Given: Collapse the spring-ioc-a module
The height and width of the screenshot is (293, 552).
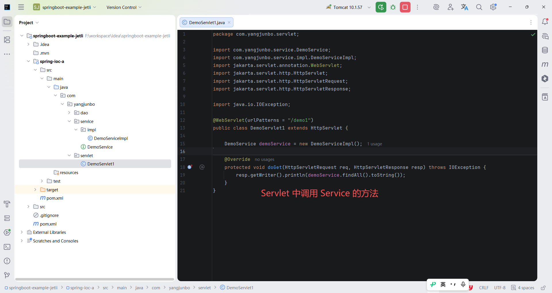Looking at the screenshot, I should (x=28, y=61).
